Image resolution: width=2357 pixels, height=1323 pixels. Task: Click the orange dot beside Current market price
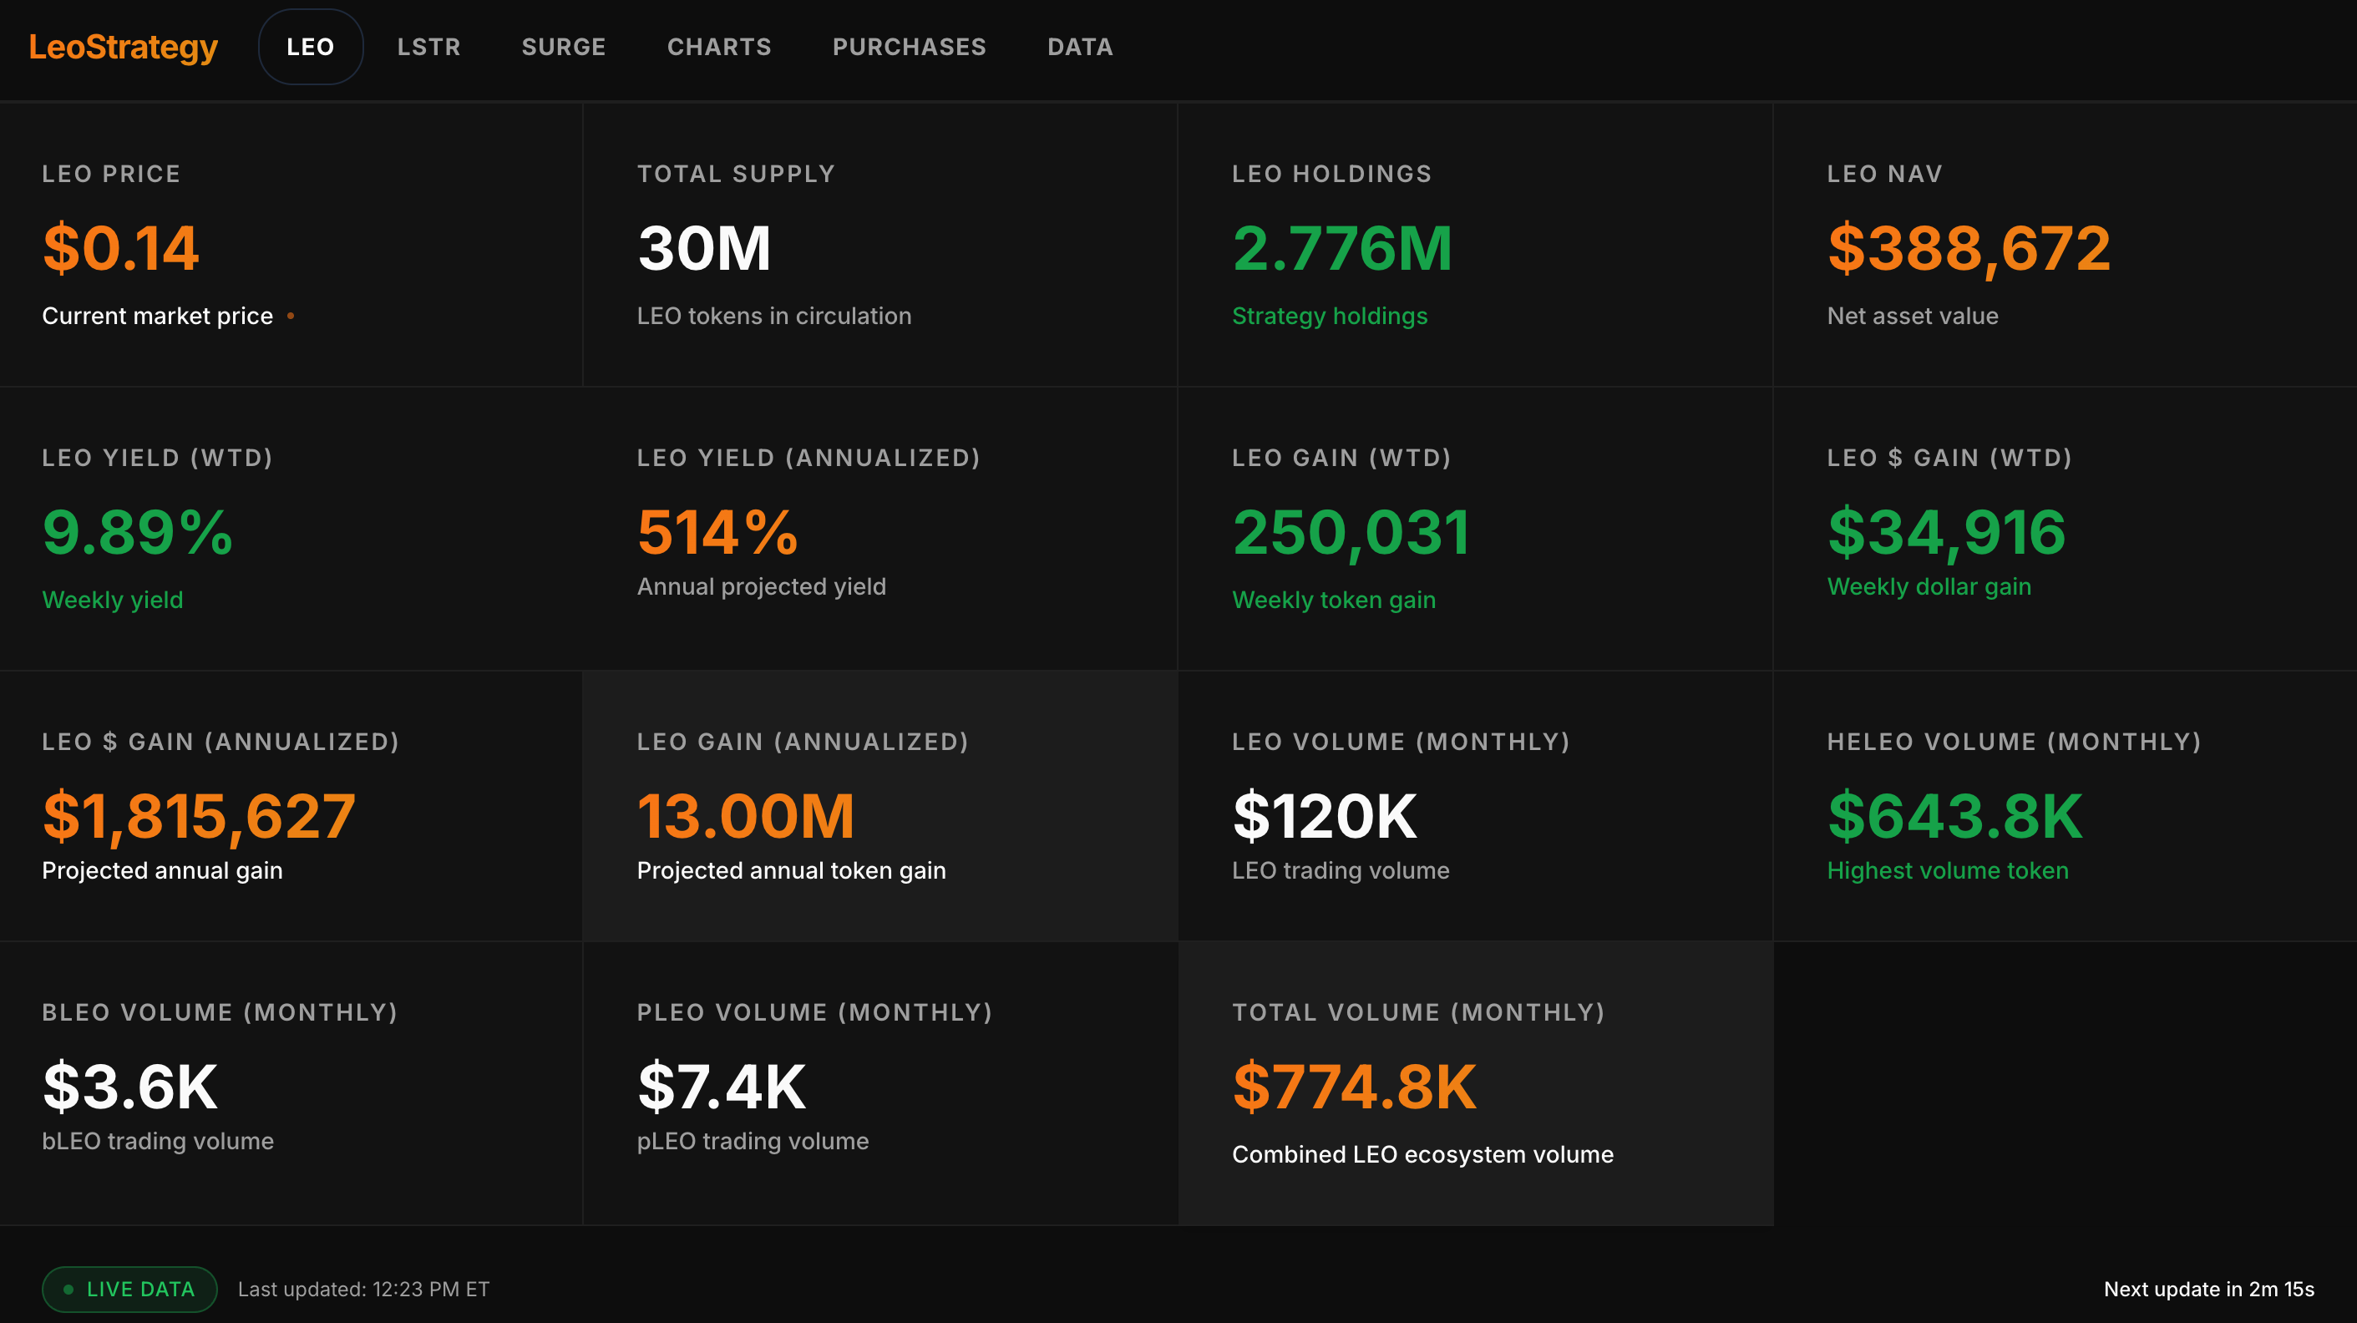click(x=290, y=316)
